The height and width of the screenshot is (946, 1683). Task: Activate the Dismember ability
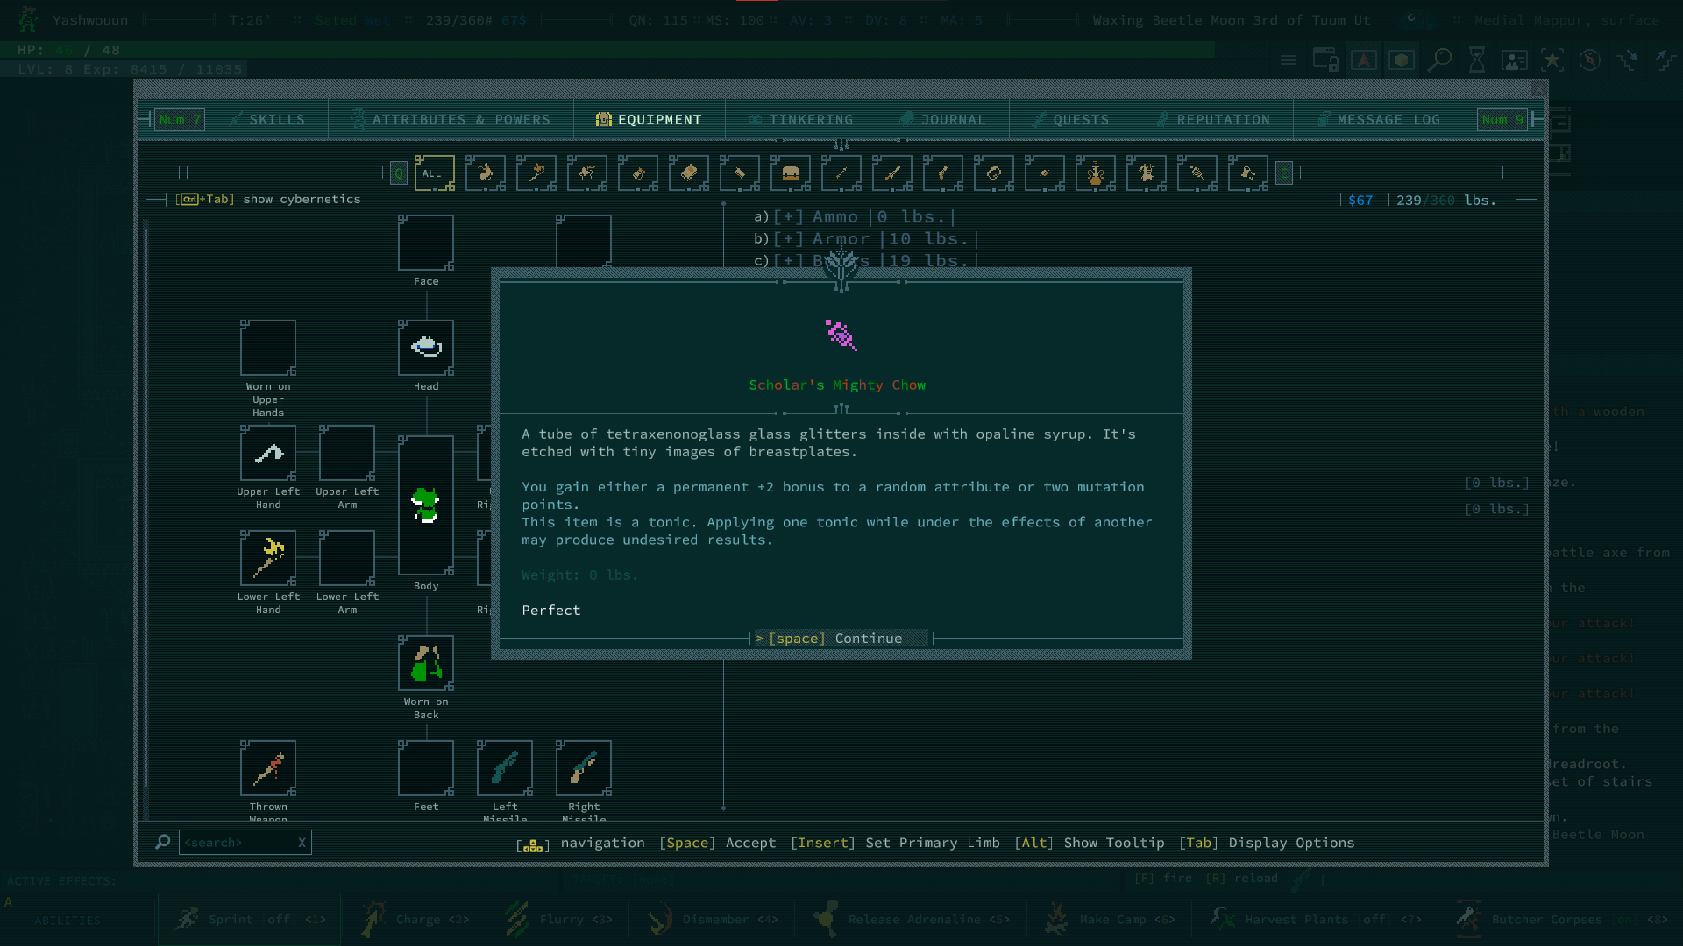(714, 920)
